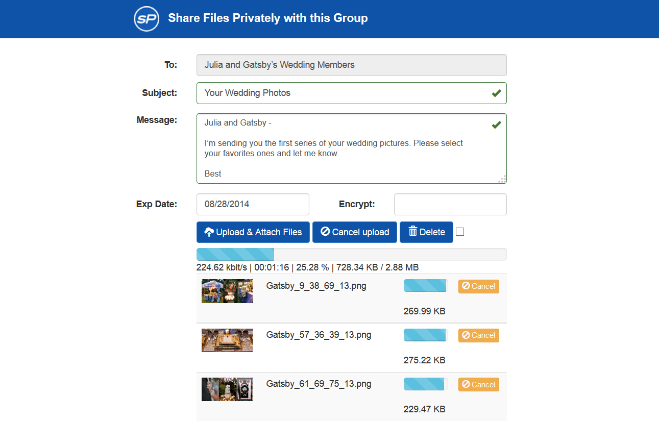Click the SP logo icon in header

point(147,19)
